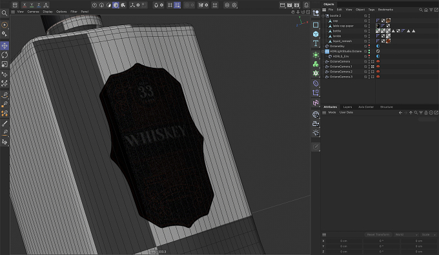439x255 pixels.
Task: Go back with Attributes left arrow
Action: coord(401,112)
